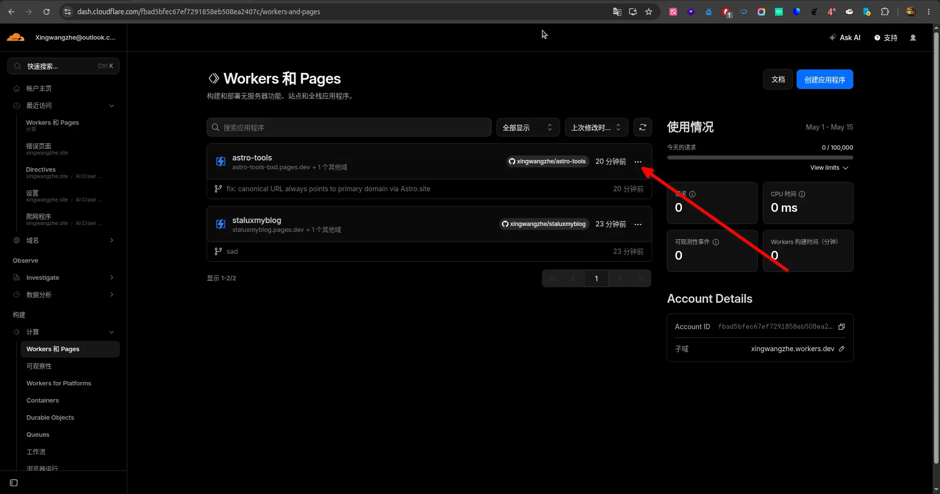
Task: Open Queues in sidebar
Action: 38,435
